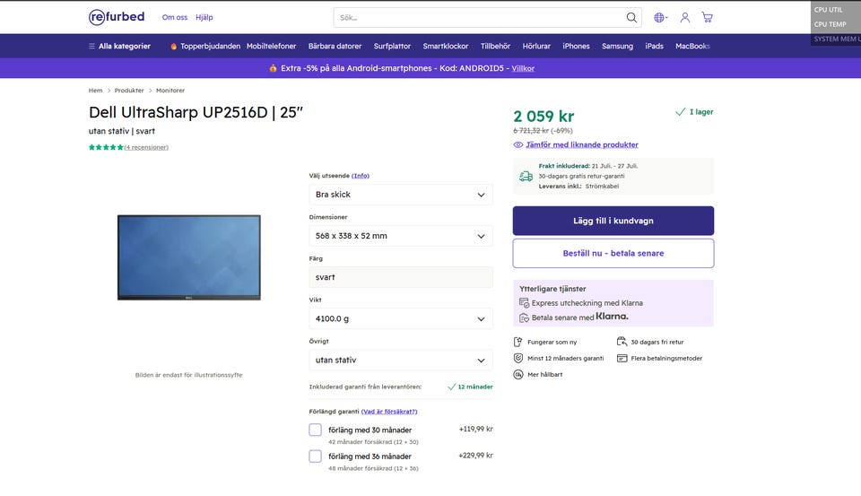The height and width of the screenshot is (496, 861).
Task: Open the language globe selector
Action: [x=660, y=18]
